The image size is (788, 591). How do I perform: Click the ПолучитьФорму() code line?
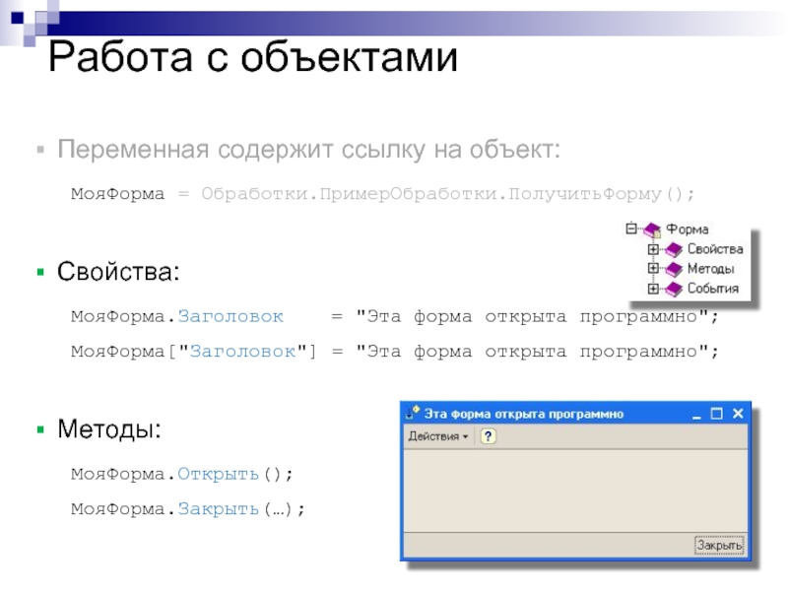click(382, 194)
